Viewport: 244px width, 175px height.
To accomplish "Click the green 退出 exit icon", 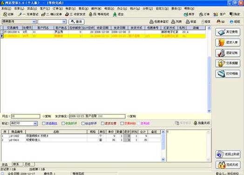I will click(115, 14).
